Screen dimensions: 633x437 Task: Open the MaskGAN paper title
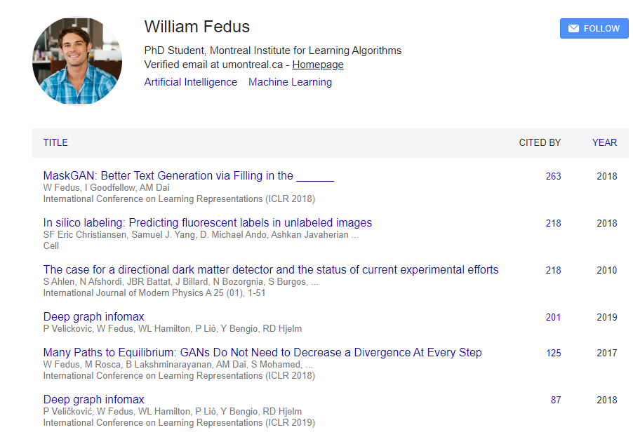pos(189,175)
